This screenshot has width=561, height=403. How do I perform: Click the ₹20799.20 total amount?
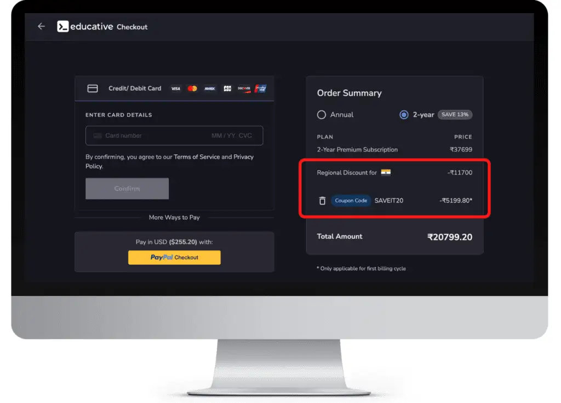pos(450,237)
